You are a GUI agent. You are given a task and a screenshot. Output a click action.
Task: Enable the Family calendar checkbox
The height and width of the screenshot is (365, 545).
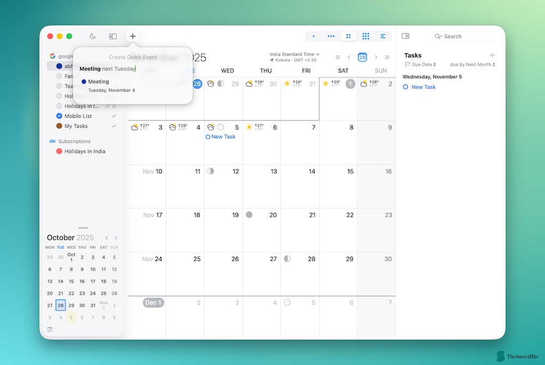click(x=60, y=76)
